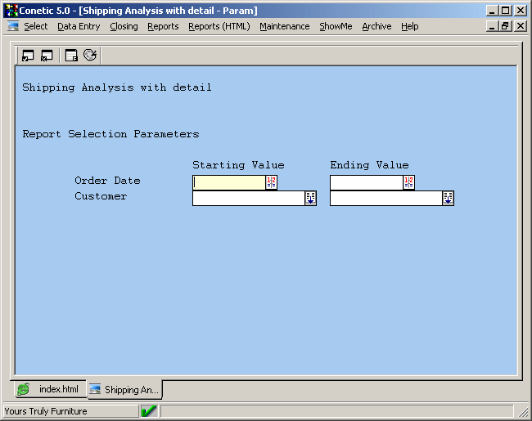Expand the starting Customer lookup dropdown
Screen dimensions: 532x421
[x=310, y=198]
